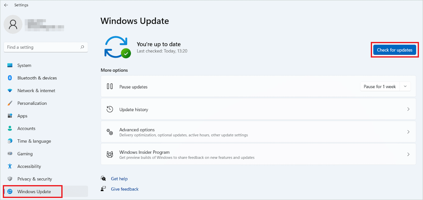
Task: Open the Update history row
Action: click(258, 109)
